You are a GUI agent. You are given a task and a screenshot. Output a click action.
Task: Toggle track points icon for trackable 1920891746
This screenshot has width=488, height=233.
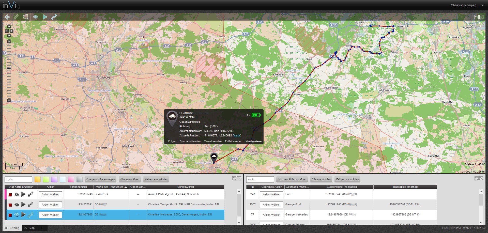click(30, 194)
